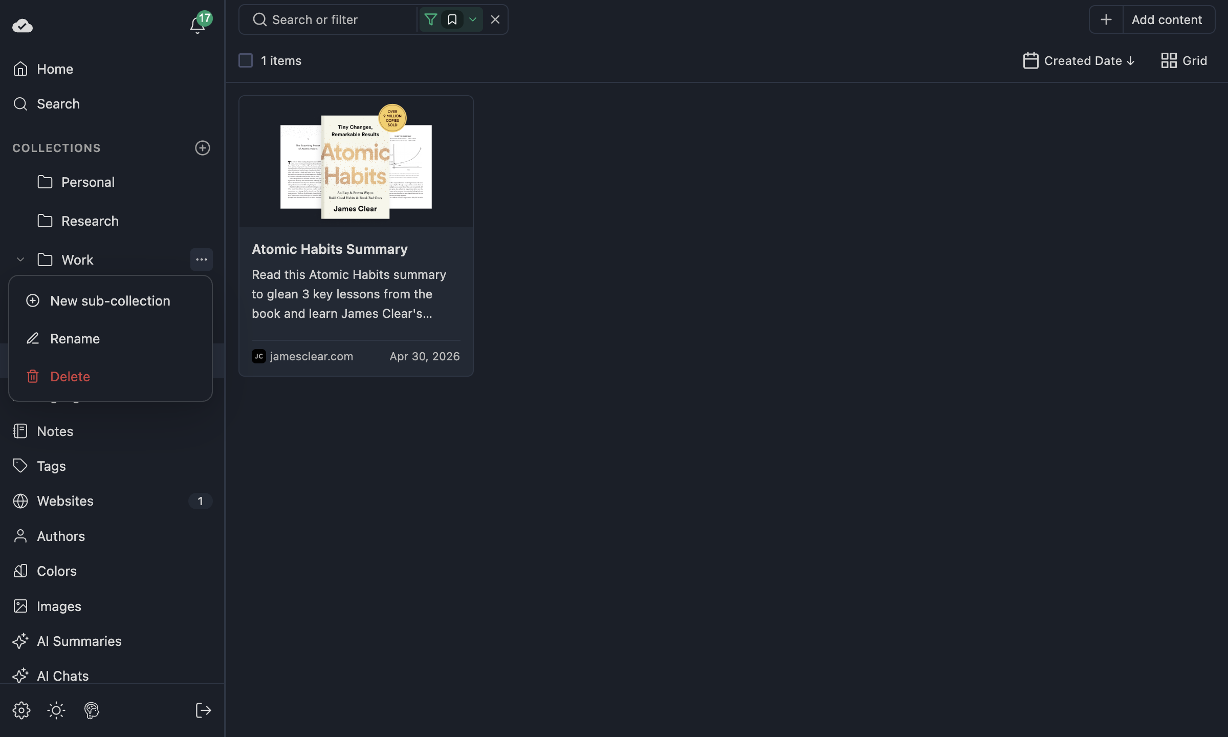The width and height of the screenshot is (1228, 737).
Task: Click the AI brain icon
Action: click(92, 710)
